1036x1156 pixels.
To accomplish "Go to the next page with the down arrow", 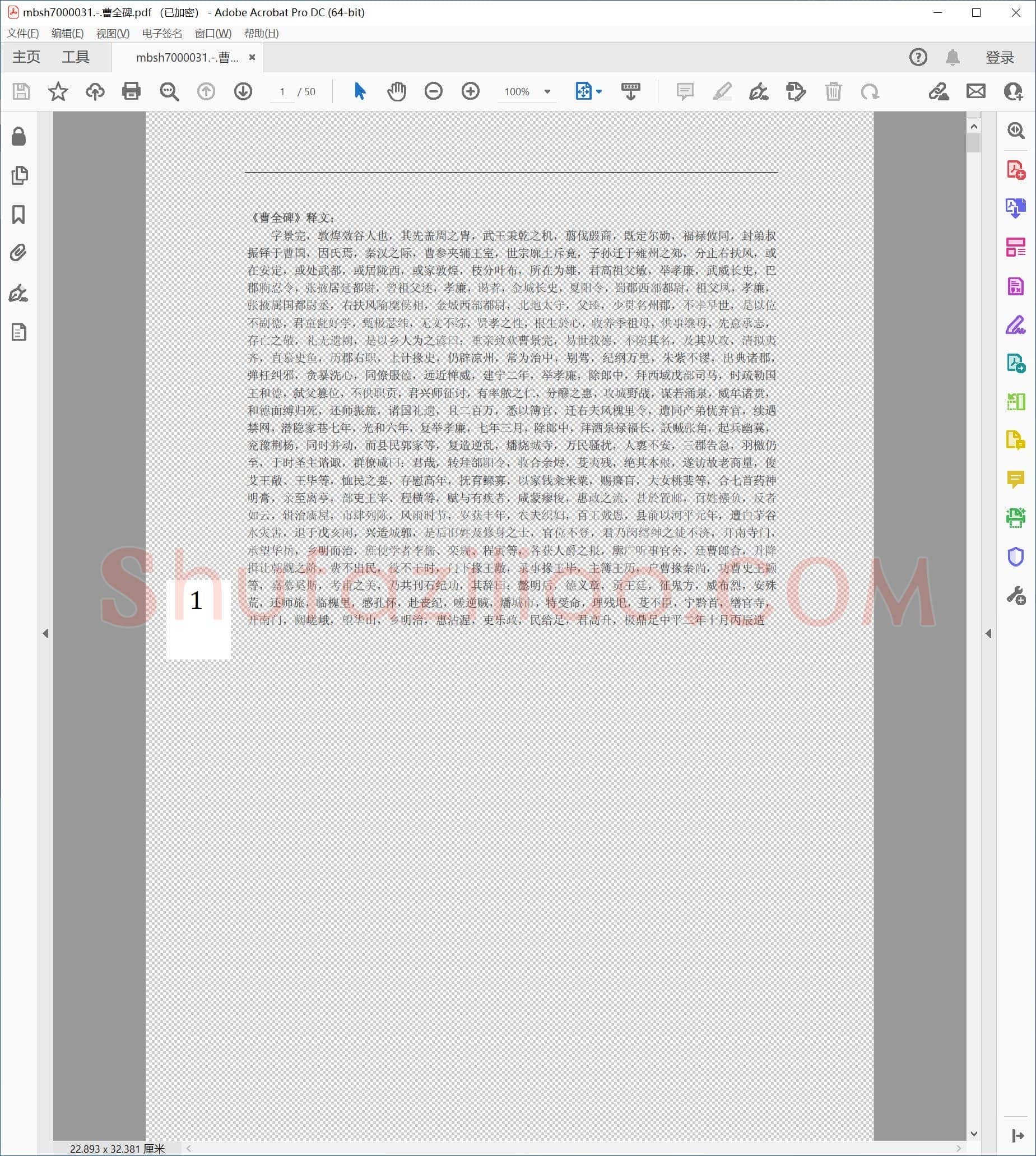I will click(243, 91).
